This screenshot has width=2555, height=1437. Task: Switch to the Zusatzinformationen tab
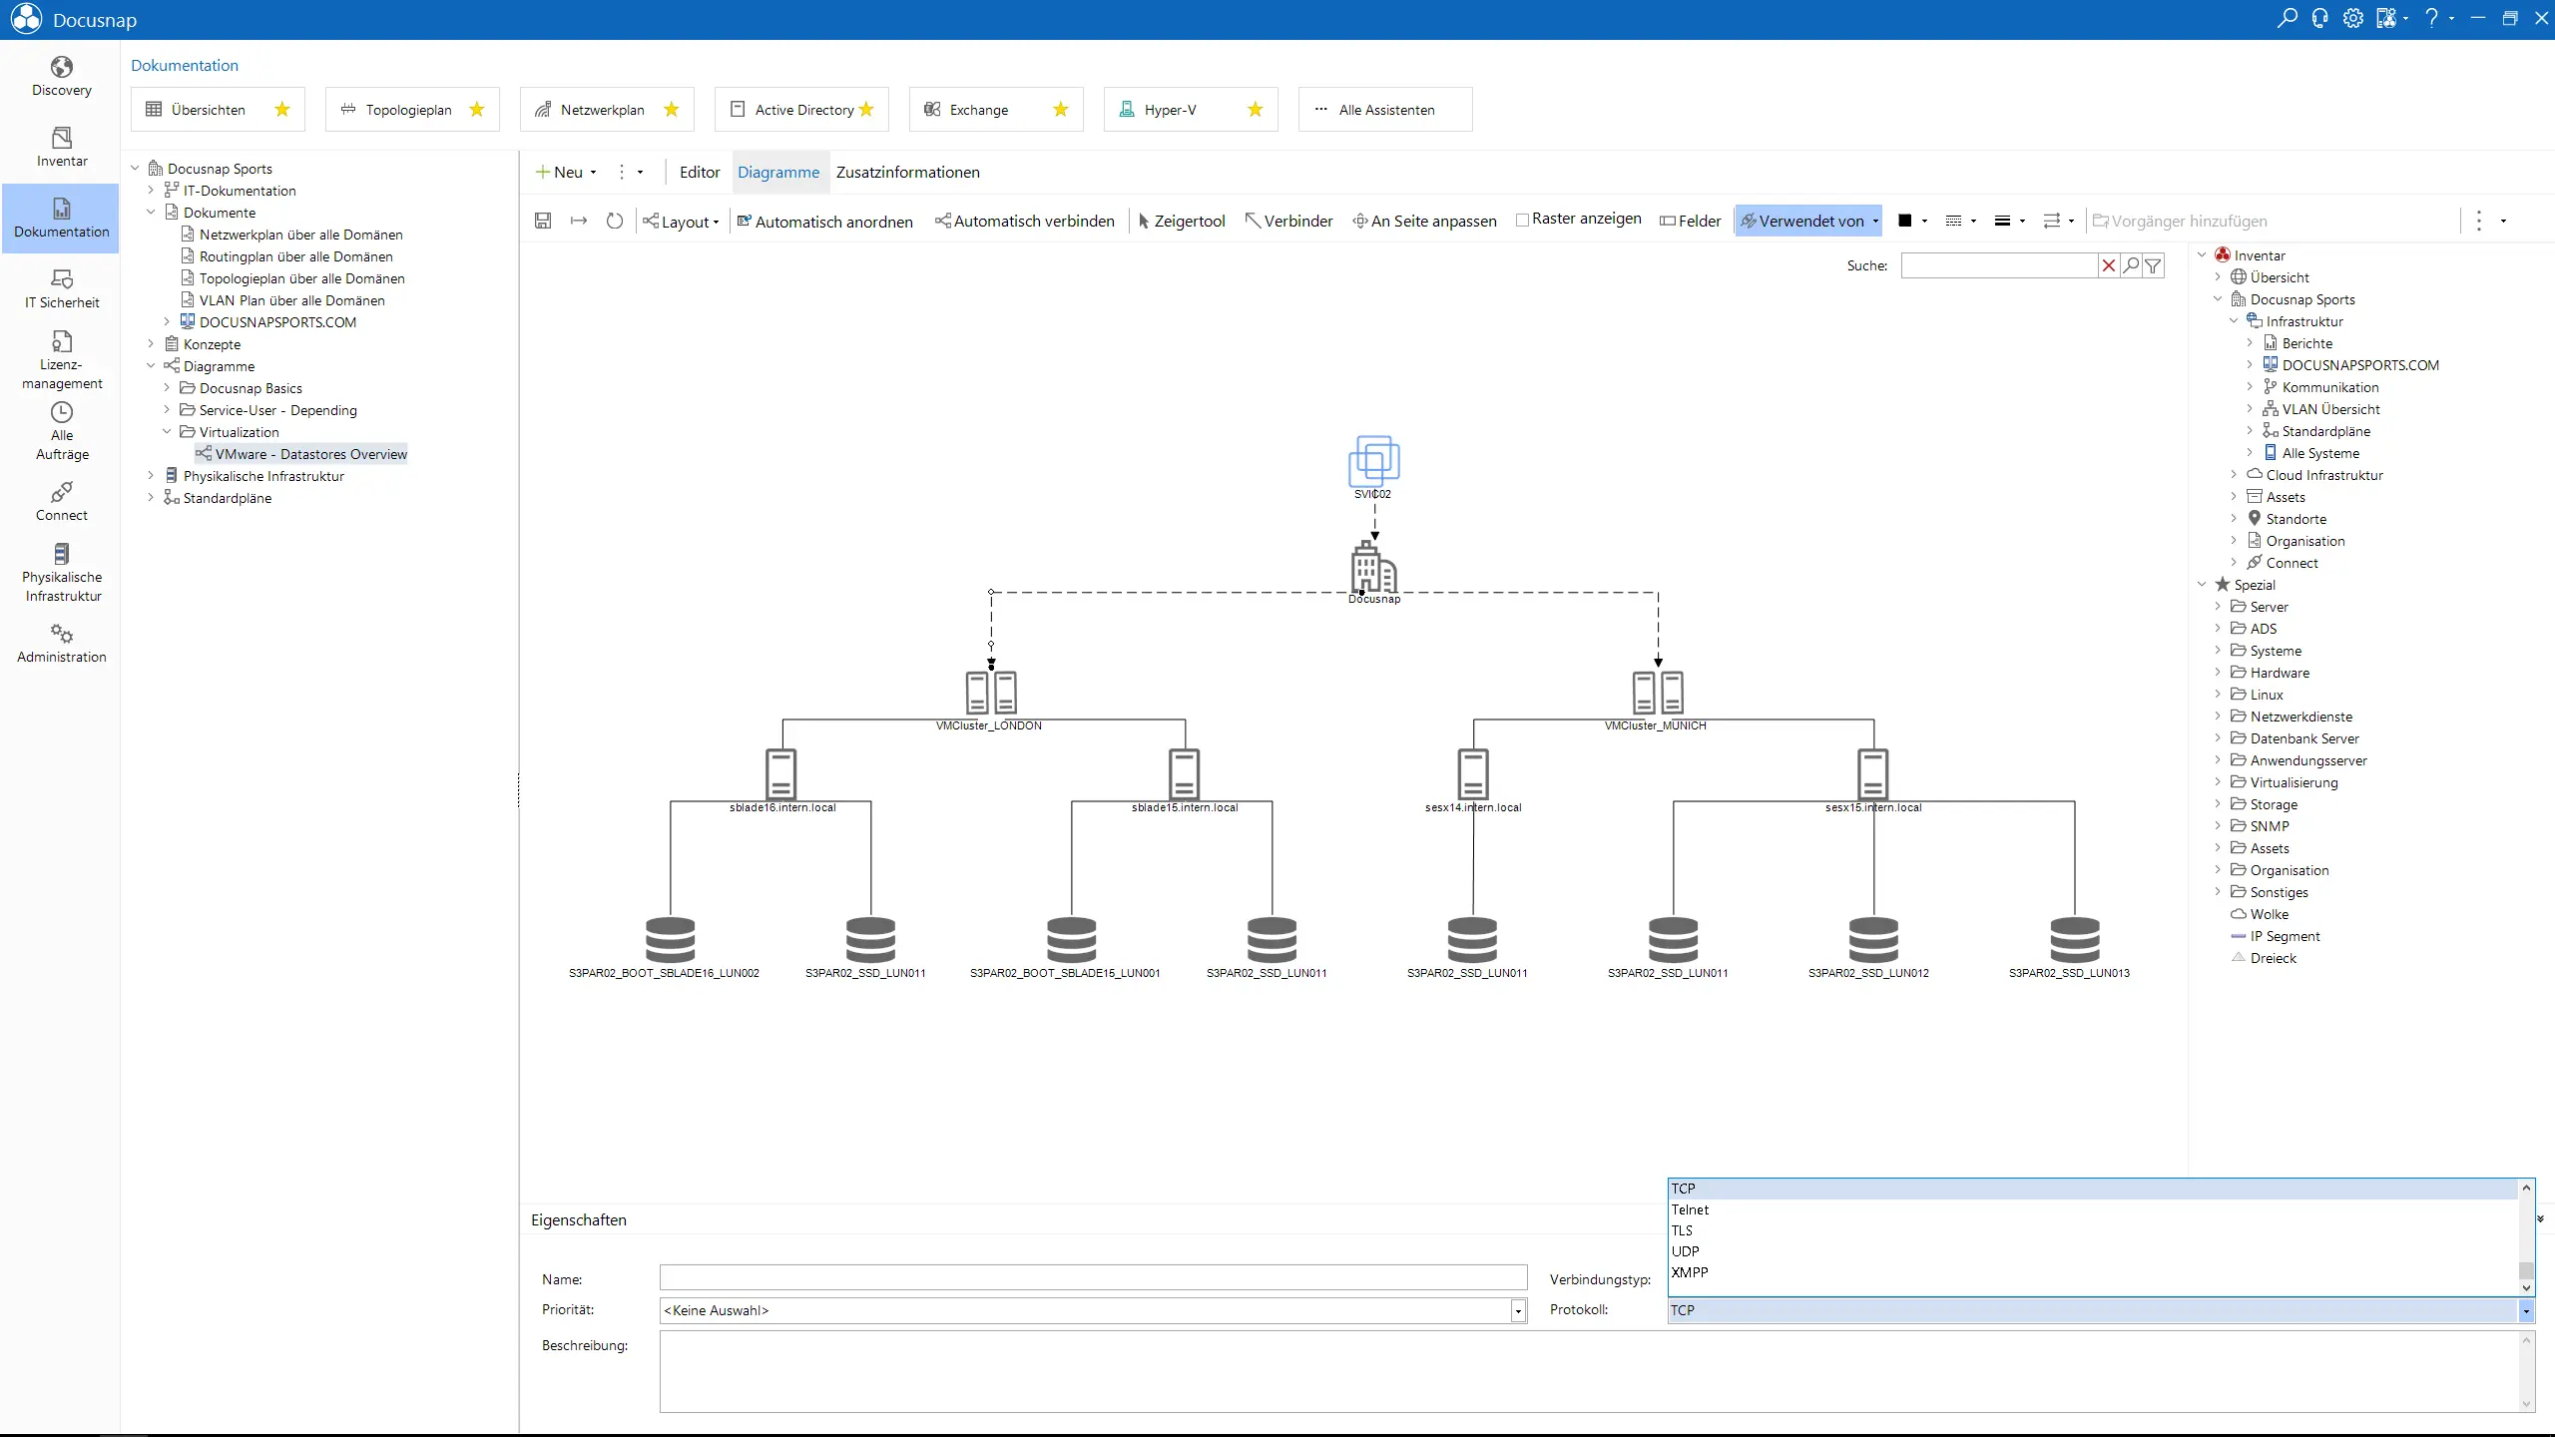907,172
